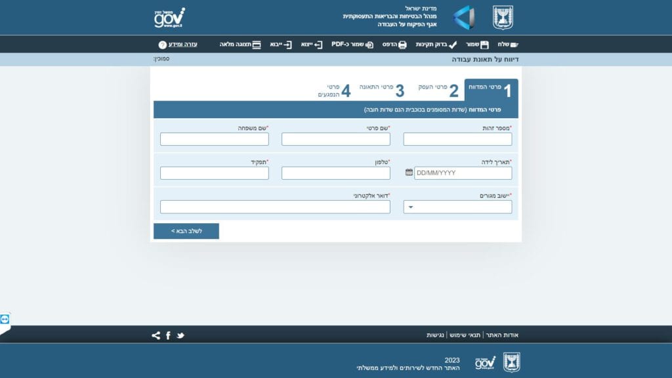Open the help and information (עזרה ומידע) link
This screenshot has width=672, height=378.
[x=182, y=45]
